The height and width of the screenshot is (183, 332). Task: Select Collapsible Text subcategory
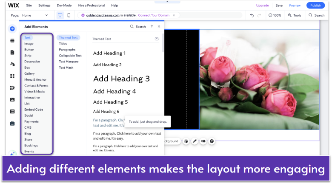[x=70, y=56]
